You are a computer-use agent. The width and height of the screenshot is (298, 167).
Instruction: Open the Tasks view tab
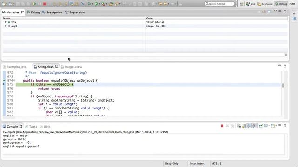(x=31, y=127)
